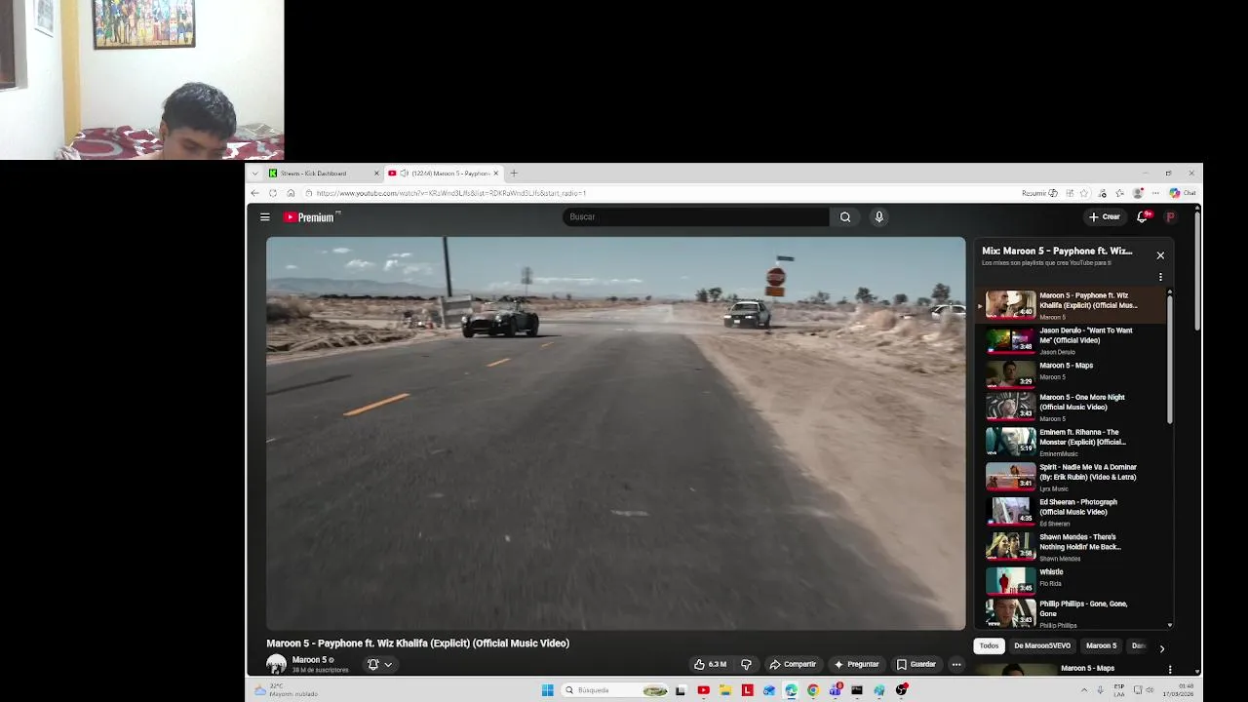Play Ed Sheeran - Photograph playlist item

point(1072,512)
